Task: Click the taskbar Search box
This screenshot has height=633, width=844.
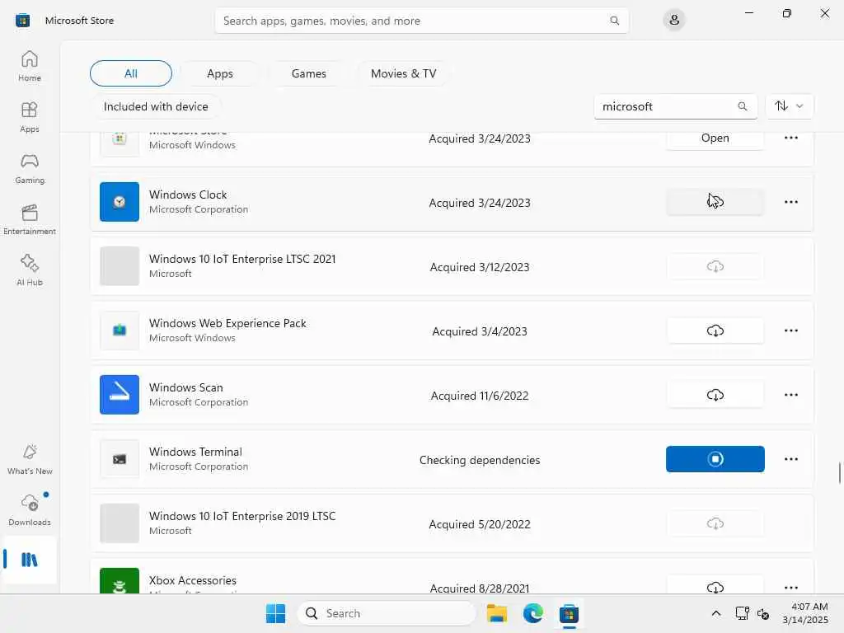Action: [387, 613]
